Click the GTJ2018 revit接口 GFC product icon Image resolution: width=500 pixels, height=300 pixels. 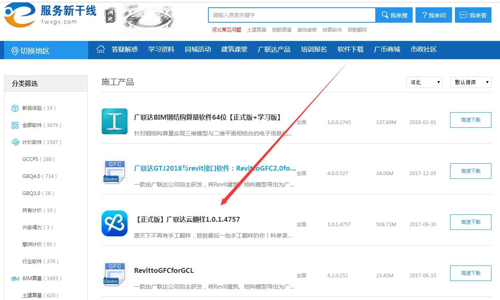tap(115, 172)
